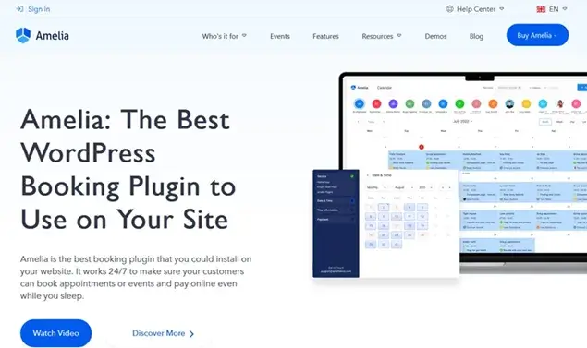This screenshot has width=587, height=348.
Task: Click the Amelia wordmark text
Action: pyautogui.click(x=53, y=36)
